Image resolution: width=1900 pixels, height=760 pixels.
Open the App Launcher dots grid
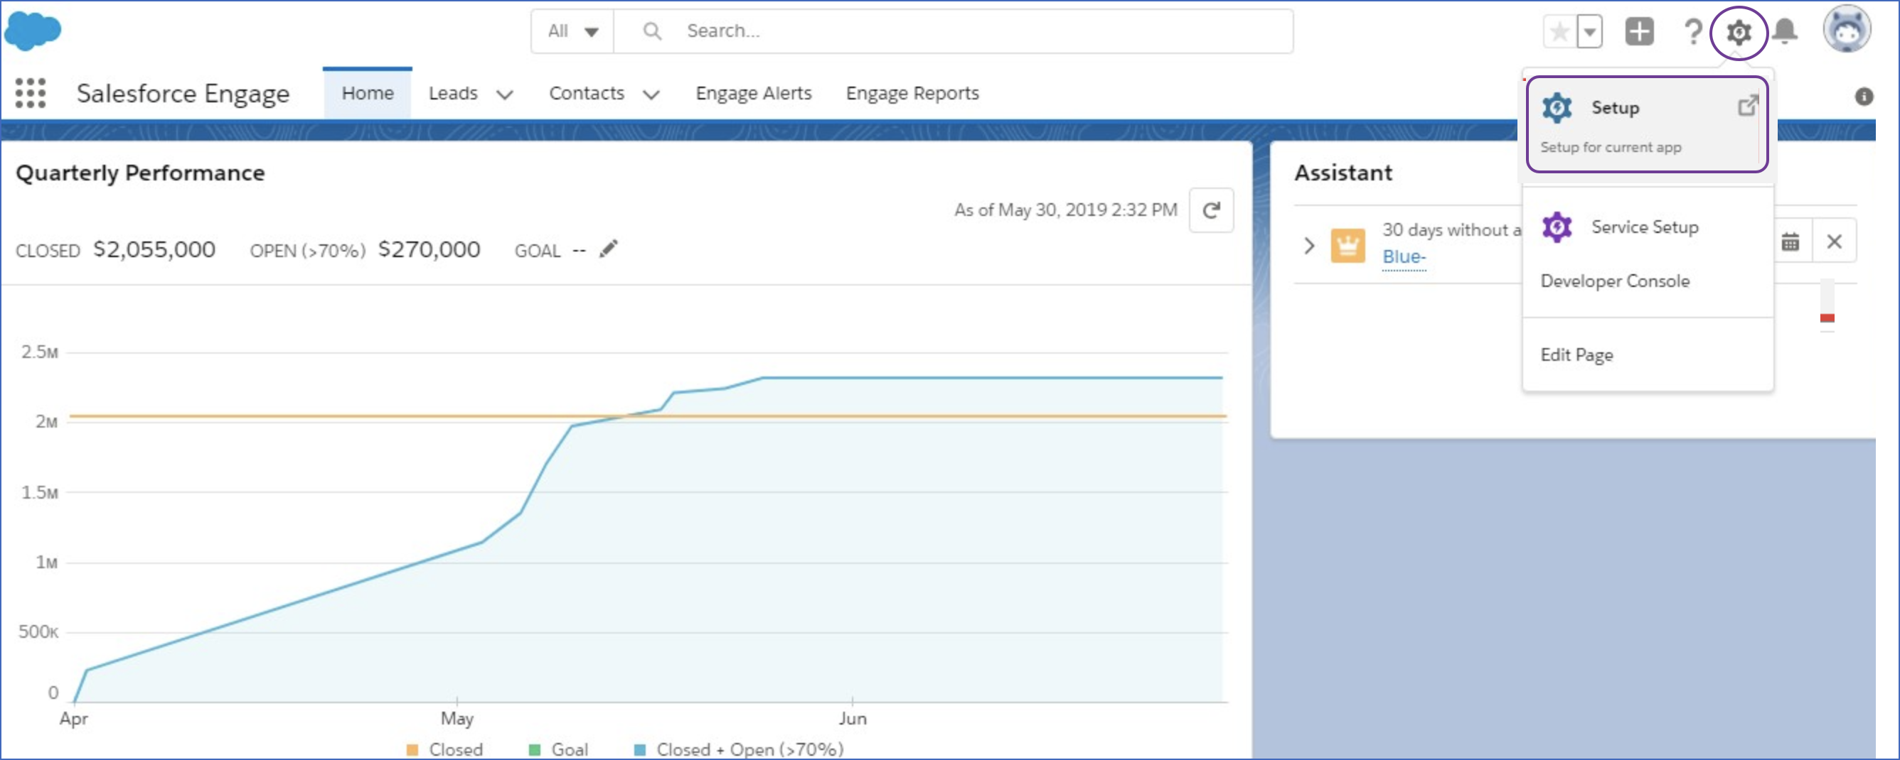click(31, 94)
